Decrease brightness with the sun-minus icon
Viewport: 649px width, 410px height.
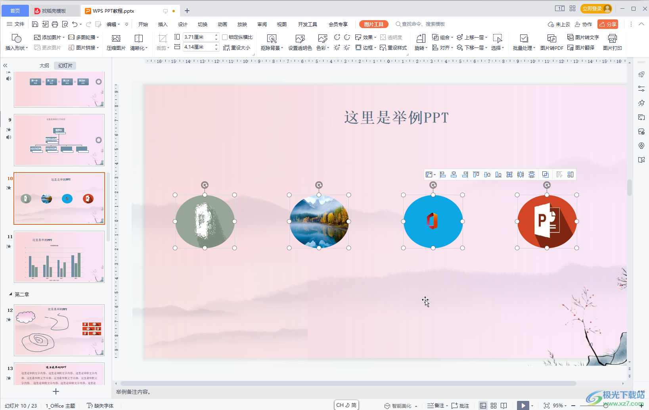347,47
